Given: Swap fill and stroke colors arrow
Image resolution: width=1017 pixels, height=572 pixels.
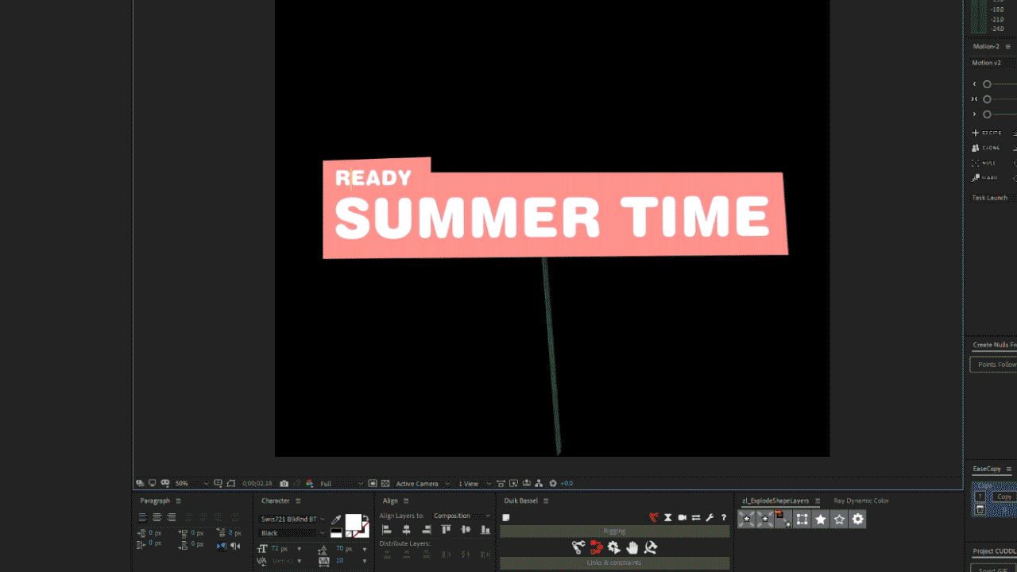Looking at the screenshot, I should point(365,517).
